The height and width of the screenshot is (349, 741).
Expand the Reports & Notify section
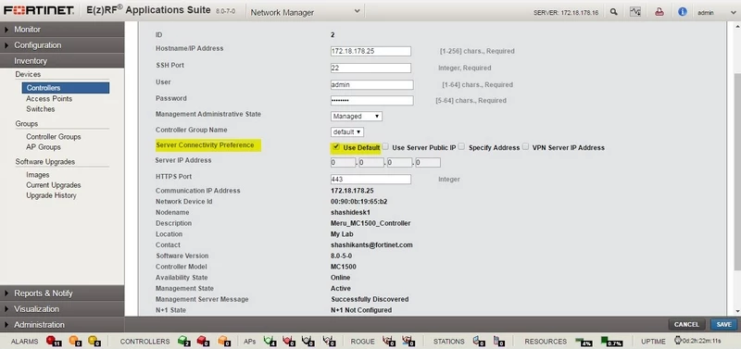tap(62, 293)
